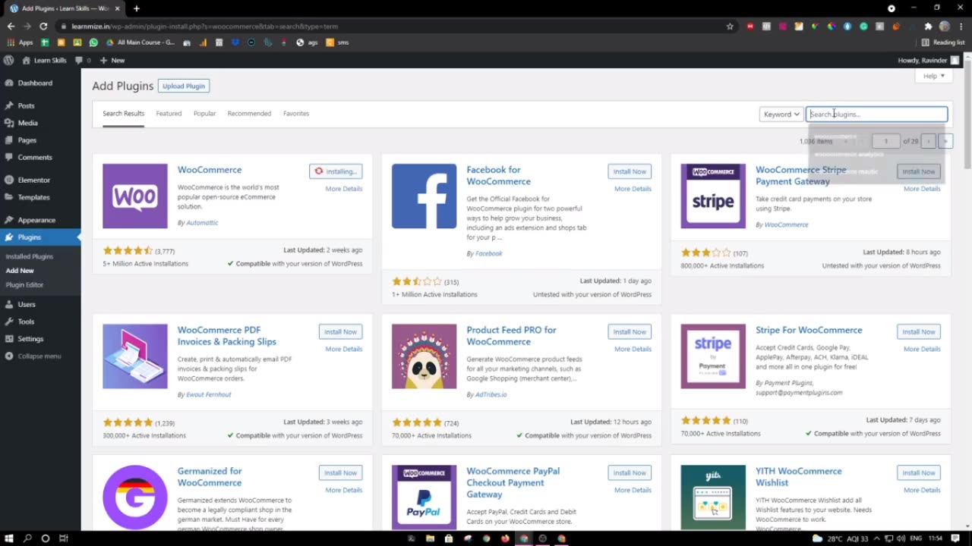Open the Settings menu in sidebar
This screenshot has height=546, width=972.
point(30,339)
